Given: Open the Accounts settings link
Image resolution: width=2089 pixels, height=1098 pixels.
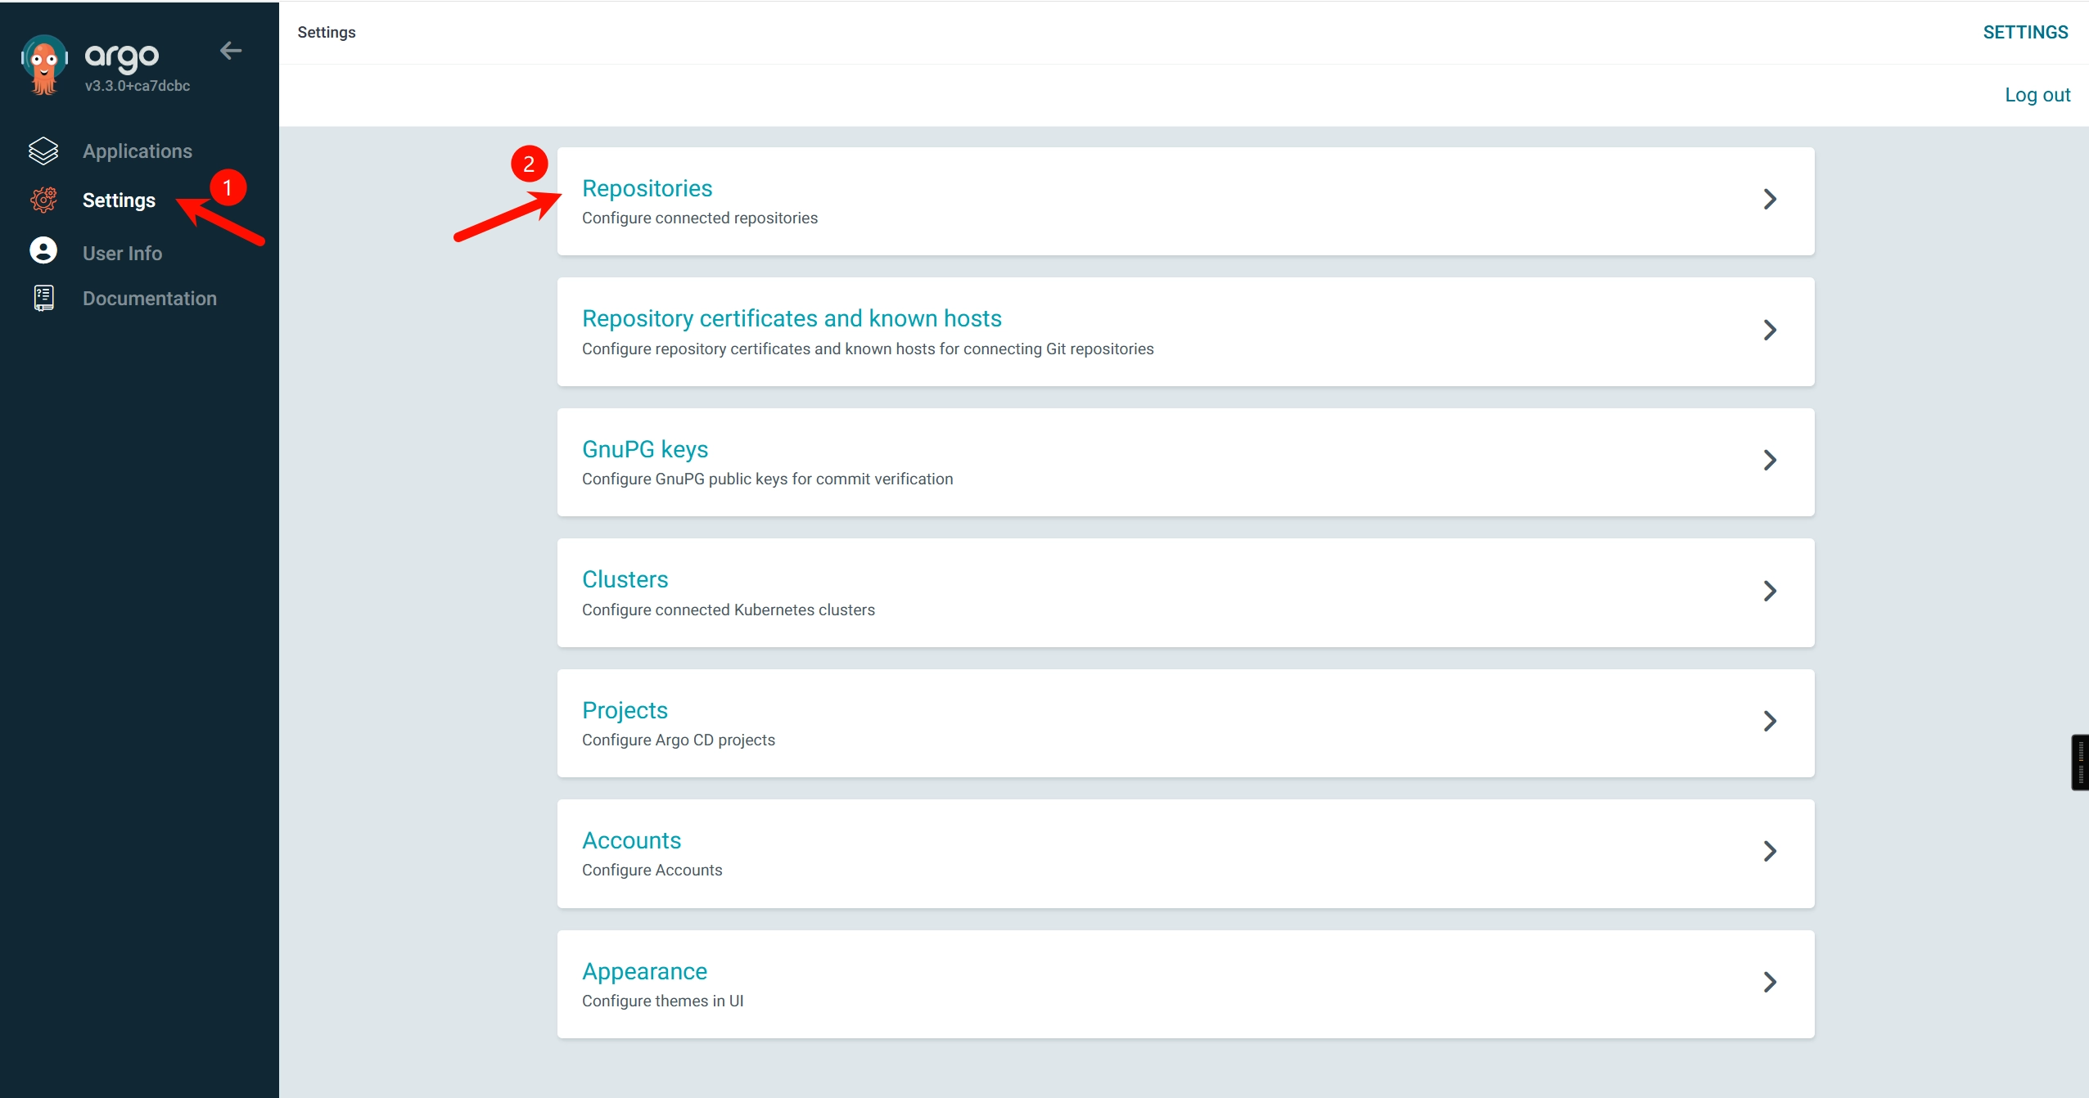Looking at the screenshot, I should point(631,840).
